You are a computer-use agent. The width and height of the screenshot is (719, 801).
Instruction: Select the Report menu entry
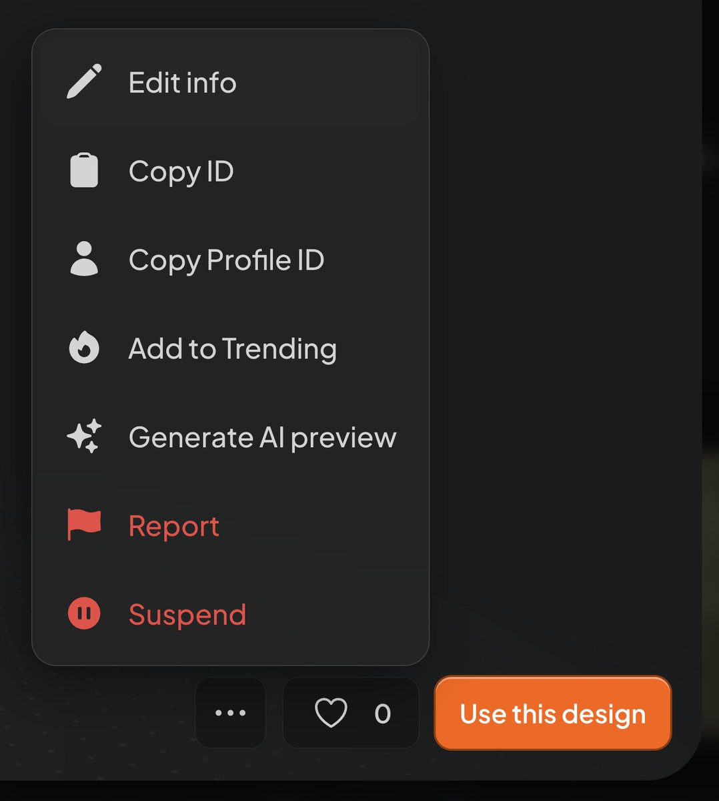(x=173, y=525)
